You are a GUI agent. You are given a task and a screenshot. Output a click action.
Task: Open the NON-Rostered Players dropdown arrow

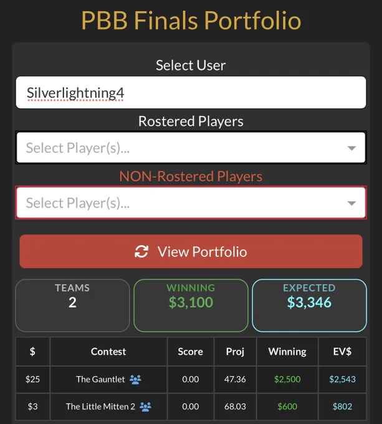pos(351,203)
